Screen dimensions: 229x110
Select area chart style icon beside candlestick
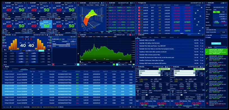[x=117, y=64]
